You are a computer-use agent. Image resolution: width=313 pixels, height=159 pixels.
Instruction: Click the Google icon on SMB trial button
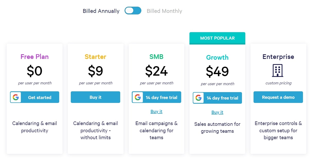click(138, 97)
